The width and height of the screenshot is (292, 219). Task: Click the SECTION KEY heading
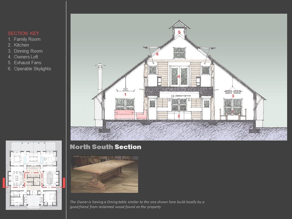click(x=23, y=33)
